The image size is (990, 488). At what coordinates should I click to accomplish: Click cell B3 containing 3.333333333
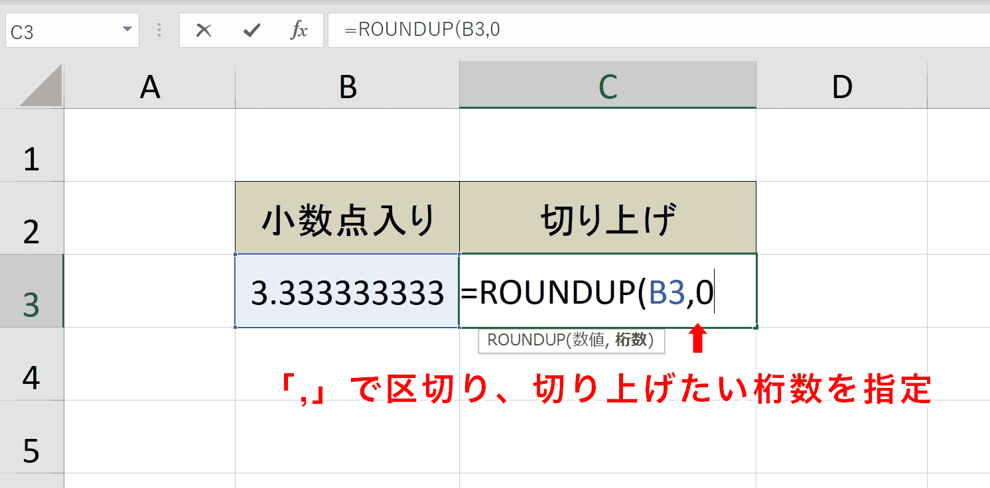pyautogui.click(x=347, y=291)
